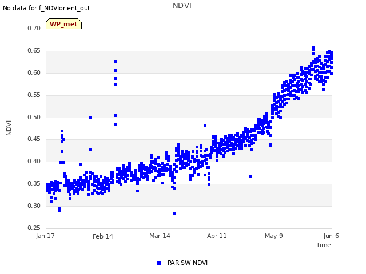
Task: Click the Apr 11 date tick
Action: pyautogui.click(x=217, y=236)
